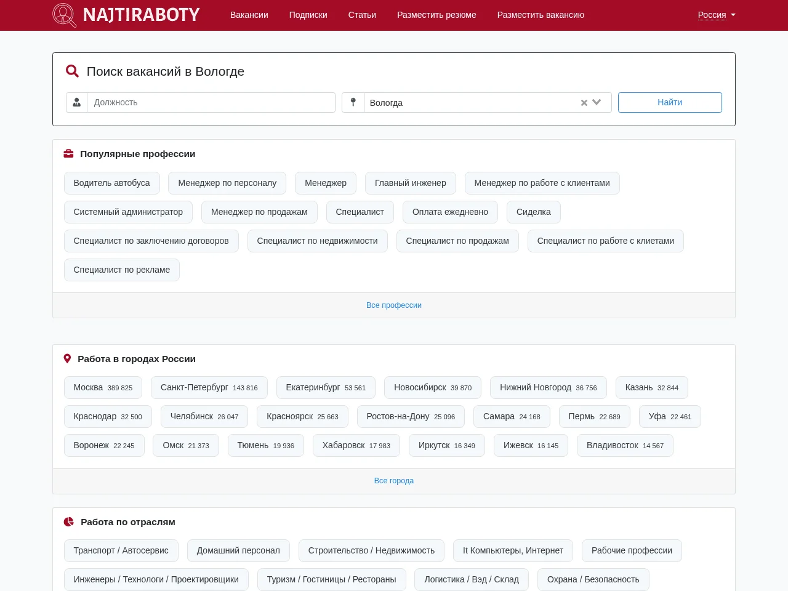Open Специалист по недвижимости tag
Viewport: 788px width, 591px height.
[x=317, y=241]
